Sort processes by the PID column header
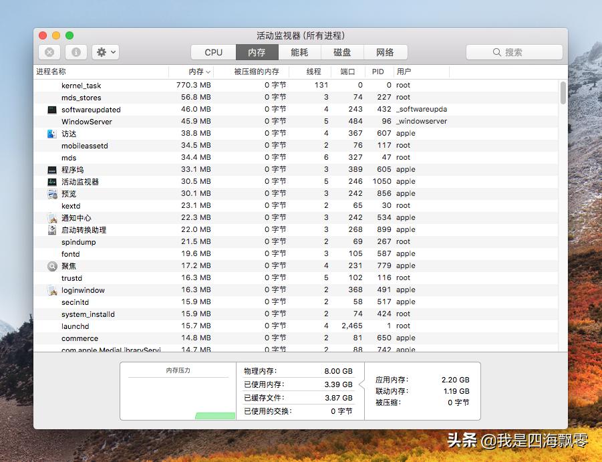 click(x=378, y=72)
